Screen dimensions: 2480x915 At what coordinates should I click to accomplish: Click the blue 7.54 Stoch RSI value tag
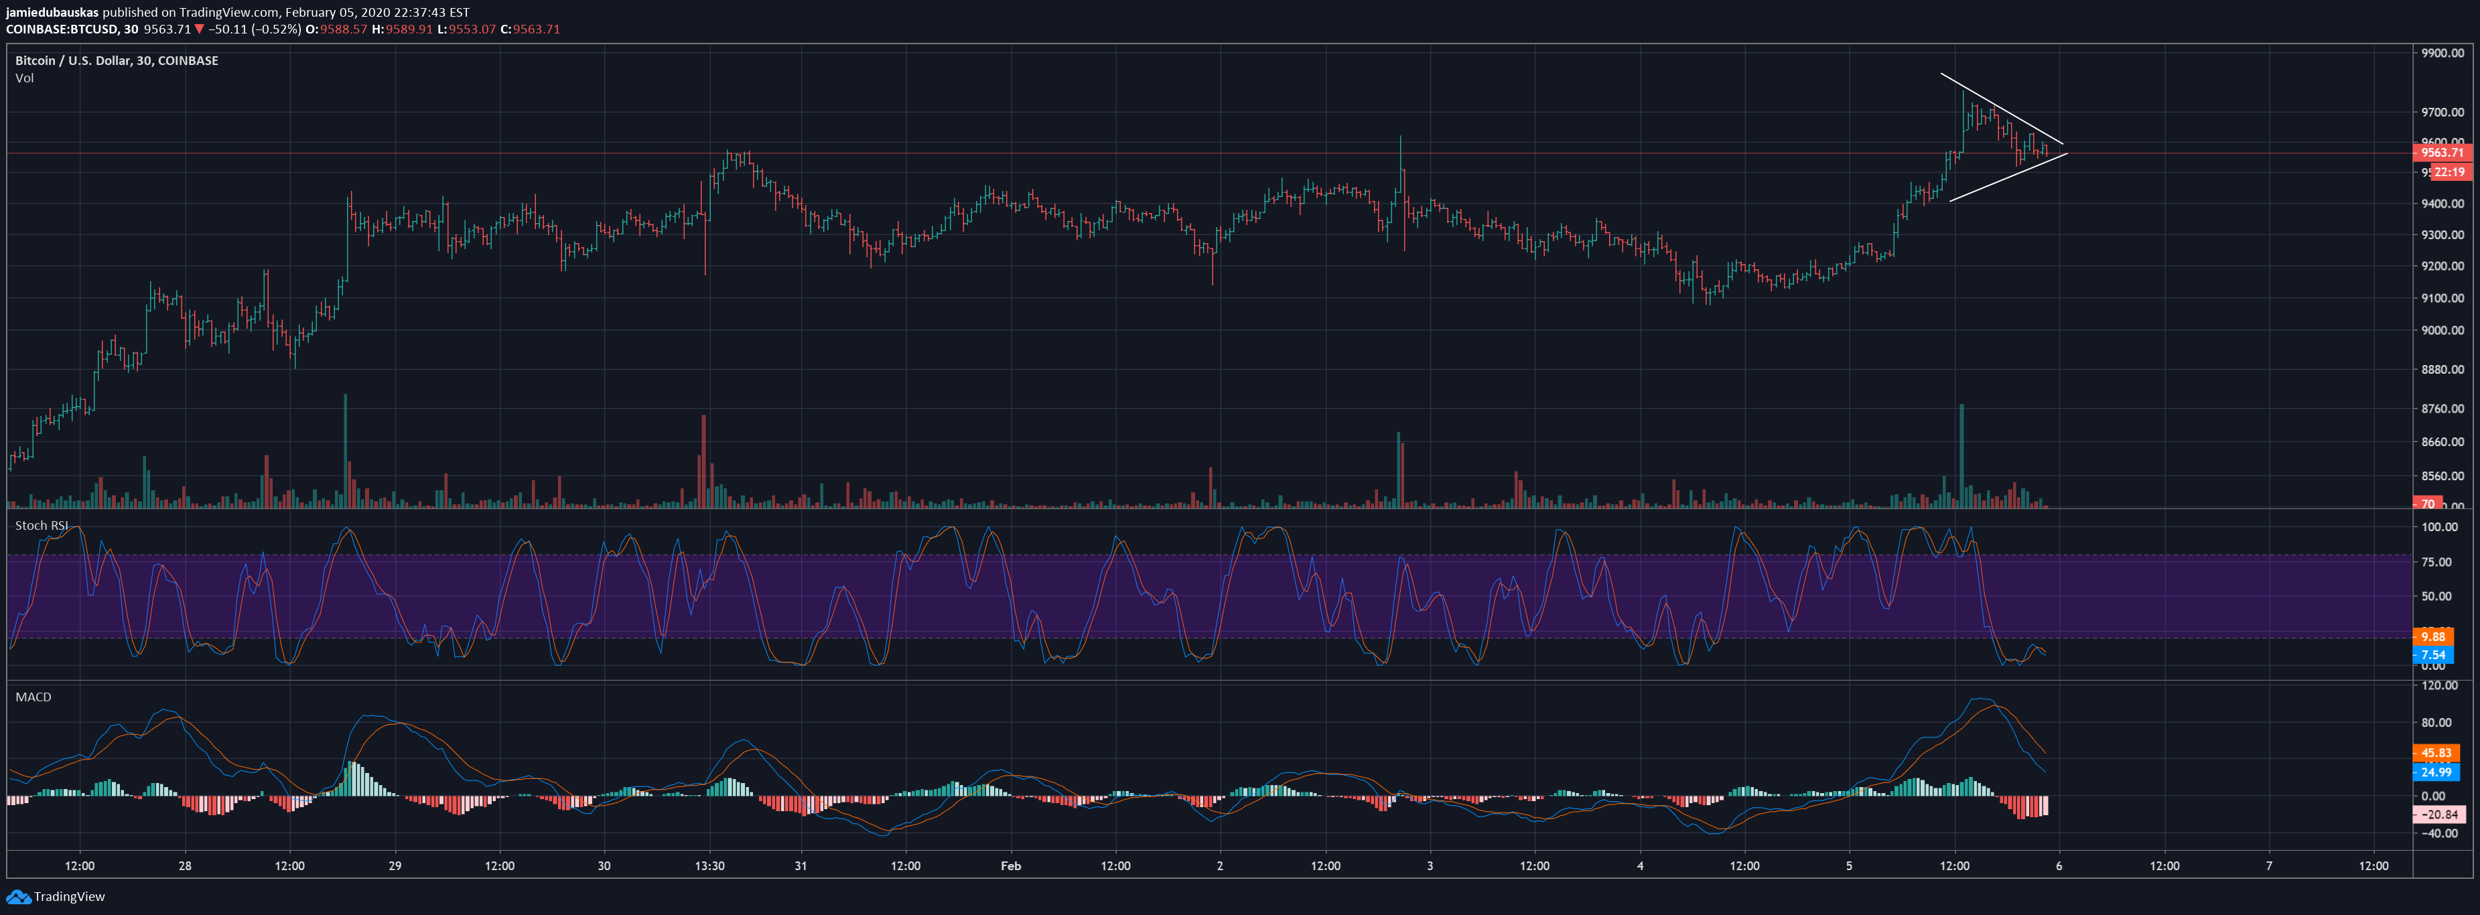point(2433,655)
